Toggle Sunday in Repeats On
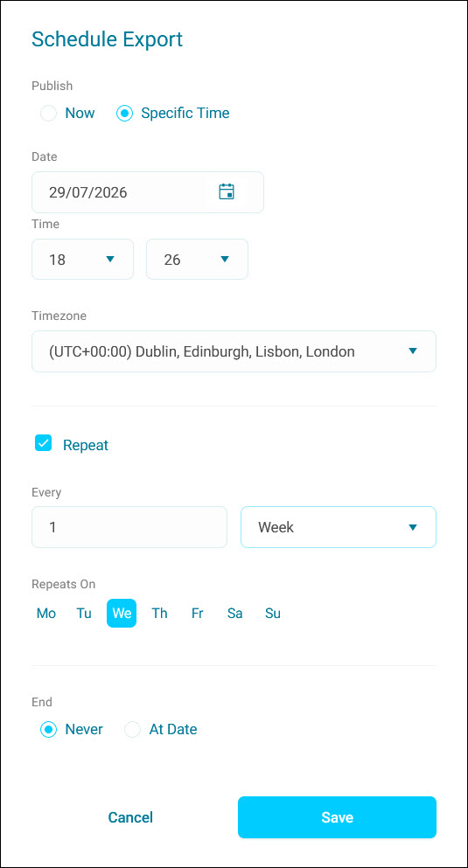This screenshot has height=868, width=468. click(x=273, y=614)
